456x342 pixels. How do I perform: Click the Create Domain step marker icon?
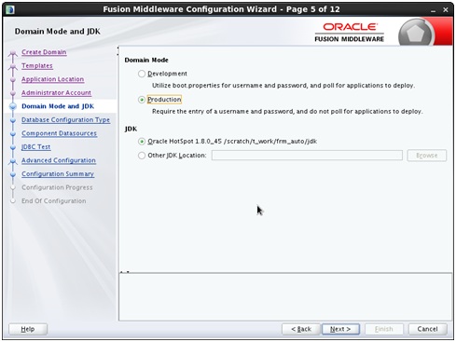point(13,53)
